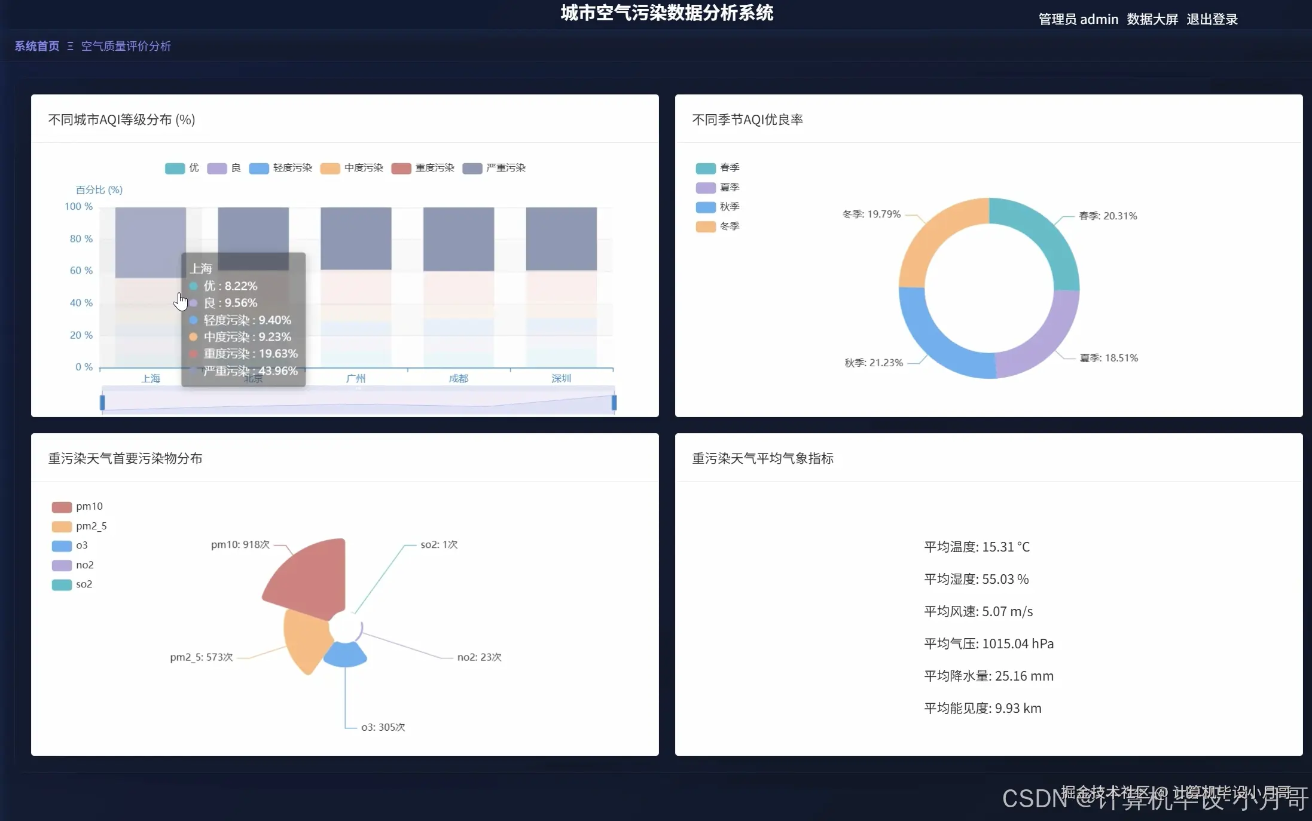Click the so2 legend color marker

(x=60, y=584)
